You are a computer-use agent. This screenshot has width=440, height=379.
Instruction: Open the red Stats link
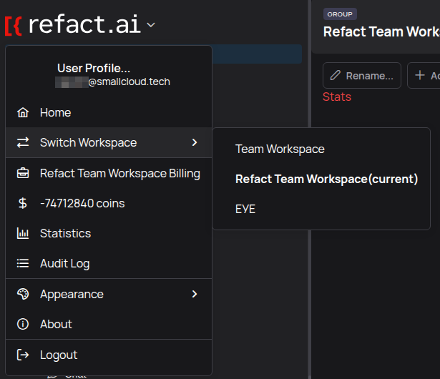click(x=337, y=97)
